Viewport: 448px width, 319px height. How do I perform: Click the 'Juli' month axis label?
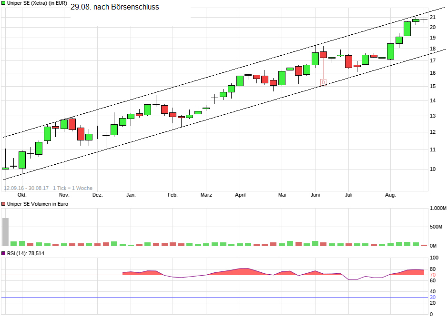click(348, 195)
